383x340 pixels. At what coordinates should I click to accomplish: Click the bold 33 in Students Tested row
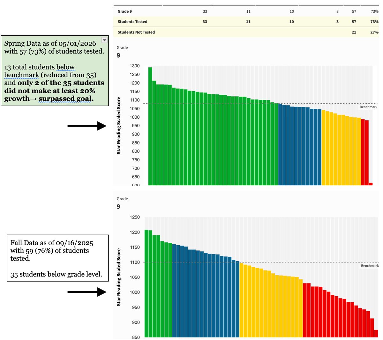[205, 22]
